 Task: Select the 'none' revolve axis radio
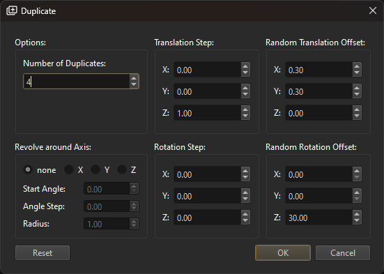tap(28, 169)
